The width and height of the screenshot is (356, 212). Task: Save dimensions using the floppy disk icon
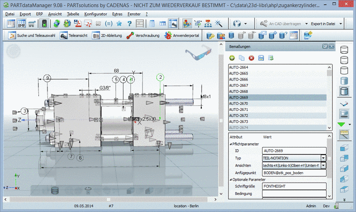pos(261,58)
